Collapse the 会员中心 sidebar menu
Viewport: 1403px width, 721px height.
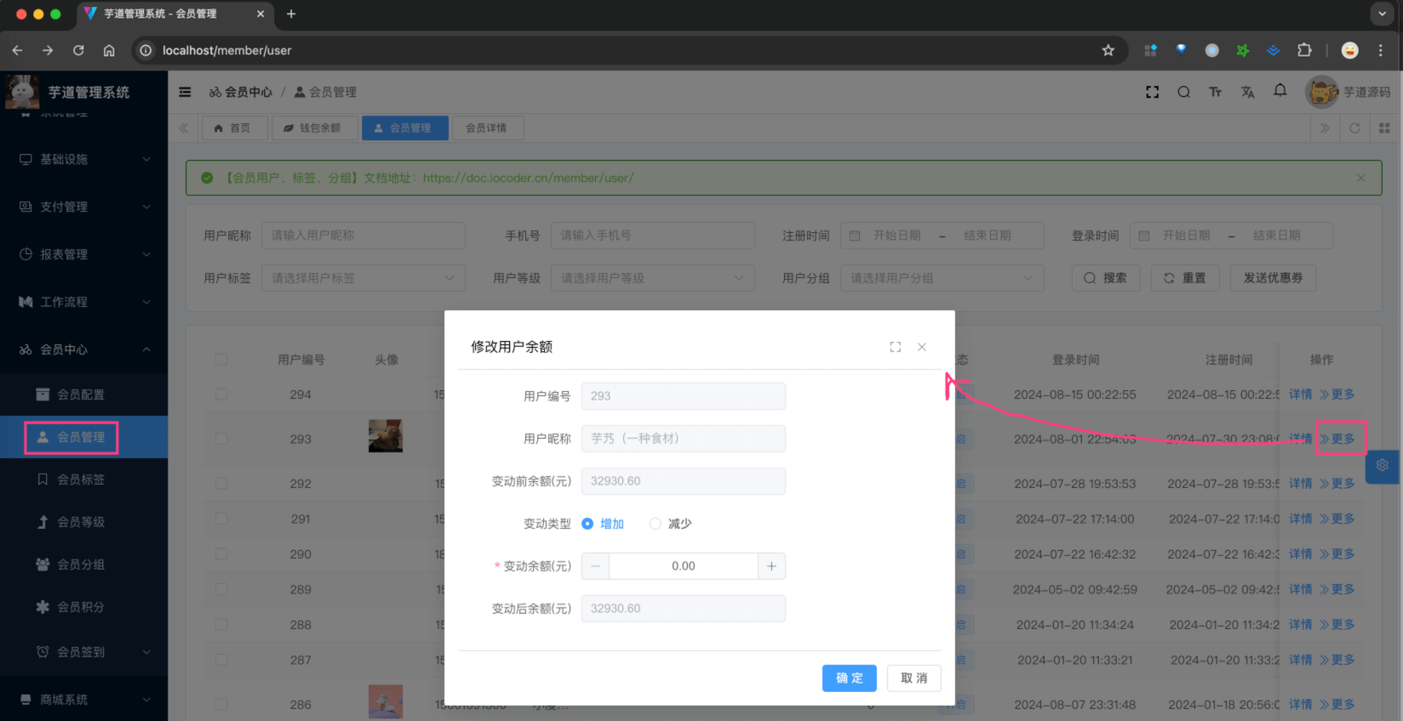click(83, 349)
